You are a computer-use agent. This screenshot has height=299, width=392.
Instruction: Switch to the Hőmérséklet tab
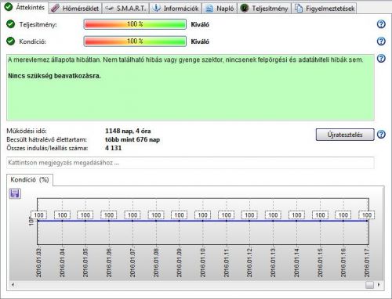pos(74,9)
